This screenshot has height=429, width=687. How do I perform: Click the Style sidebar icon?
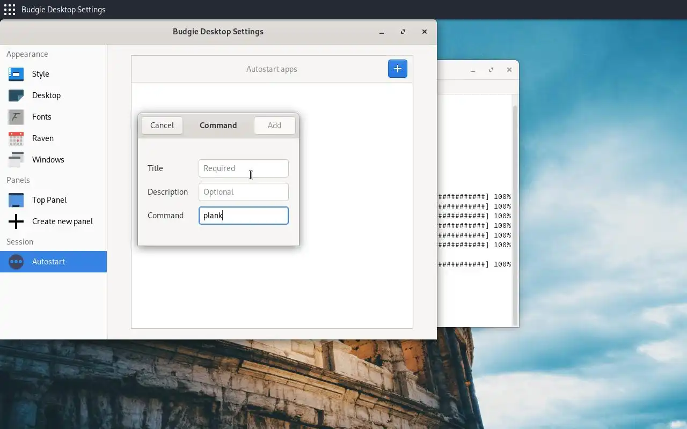tap(16, 74)
